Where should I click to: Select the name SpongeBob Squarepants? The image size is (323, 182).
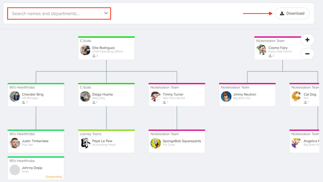coord(182,141)
